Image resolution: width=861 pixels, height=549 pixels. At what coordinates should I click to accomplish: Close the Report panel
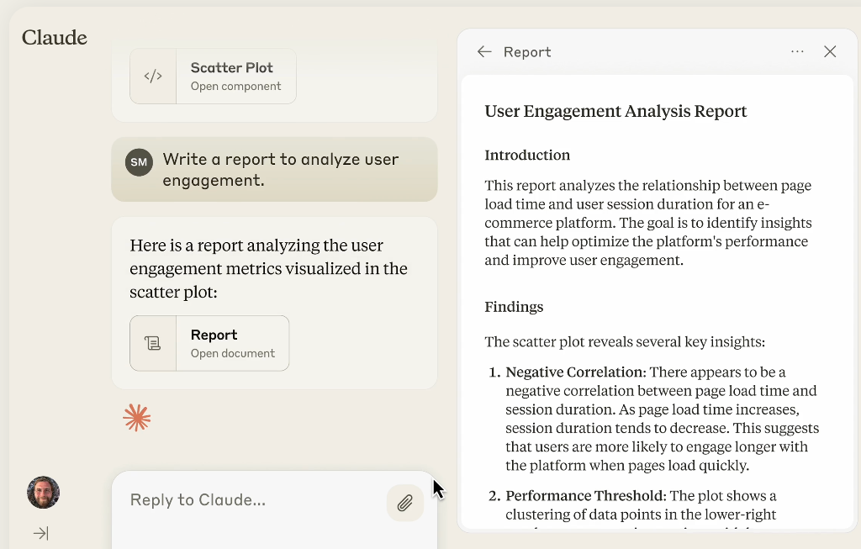830,51
